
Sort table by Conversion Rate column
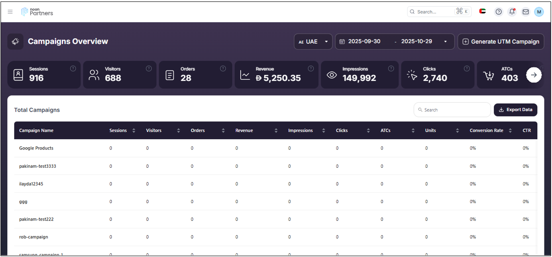coord(510,131)
